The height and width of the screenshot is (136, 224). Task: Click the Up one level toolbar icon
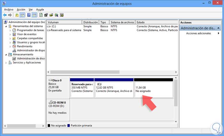[17, 15]
